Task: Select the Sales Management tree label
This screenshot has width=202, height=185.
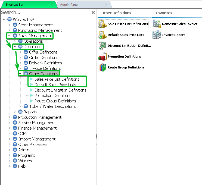Action: click(x=35, y=36)
